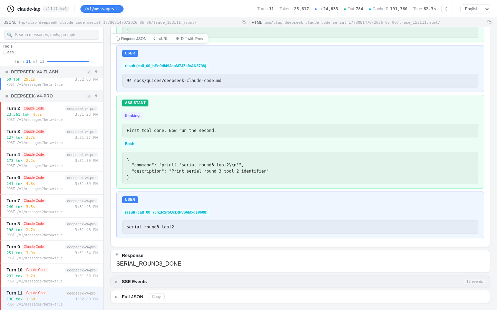Expand the SSE Events section
Image resolution: width=497 pixels, height=310 pixels.
300,281
